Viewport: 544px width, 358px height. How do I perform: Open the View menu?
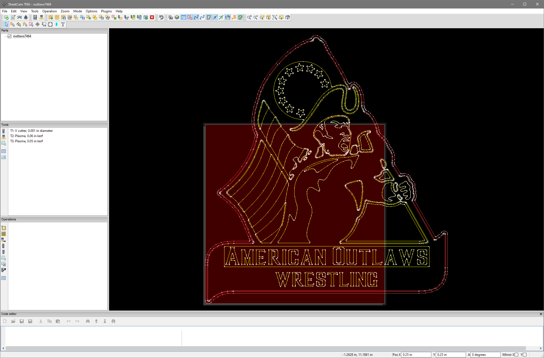(x=24, y=11)
